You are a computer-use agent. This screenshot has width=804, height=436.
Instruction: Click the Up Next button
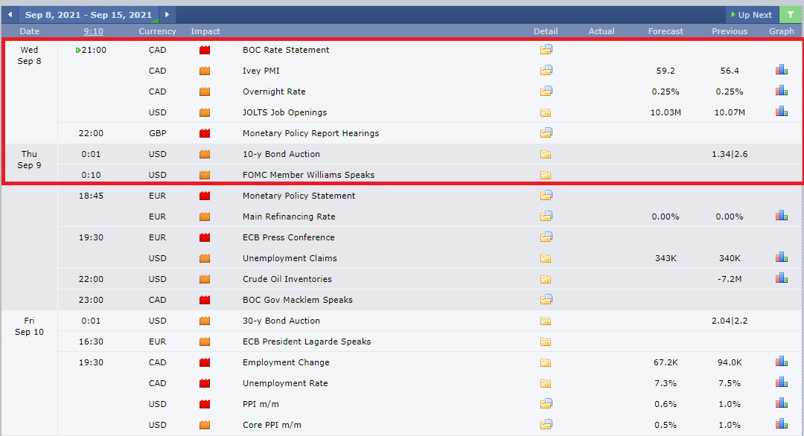[751, 15]
